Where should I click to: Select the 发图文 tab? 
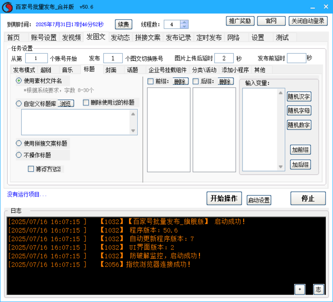click(x=96, y=37)
